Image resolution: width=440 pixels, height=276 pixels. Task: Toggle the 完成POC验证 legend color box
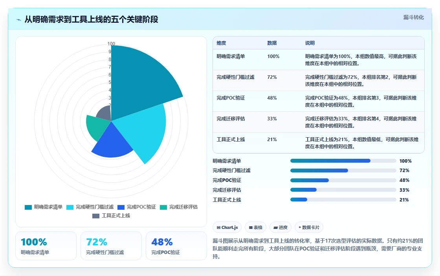tap(121, 207)
